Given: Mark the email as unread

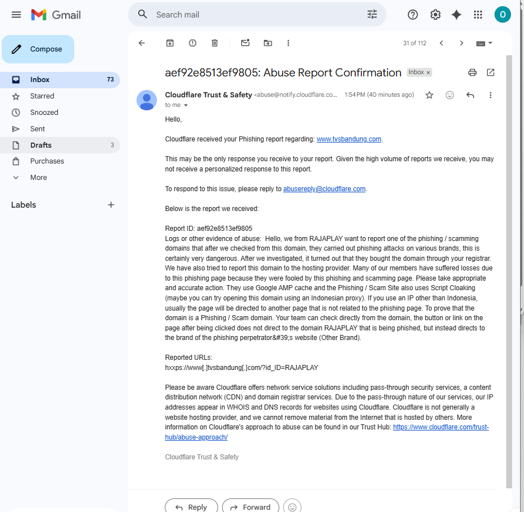Looking at the screenshot, I should coord(245,43).
